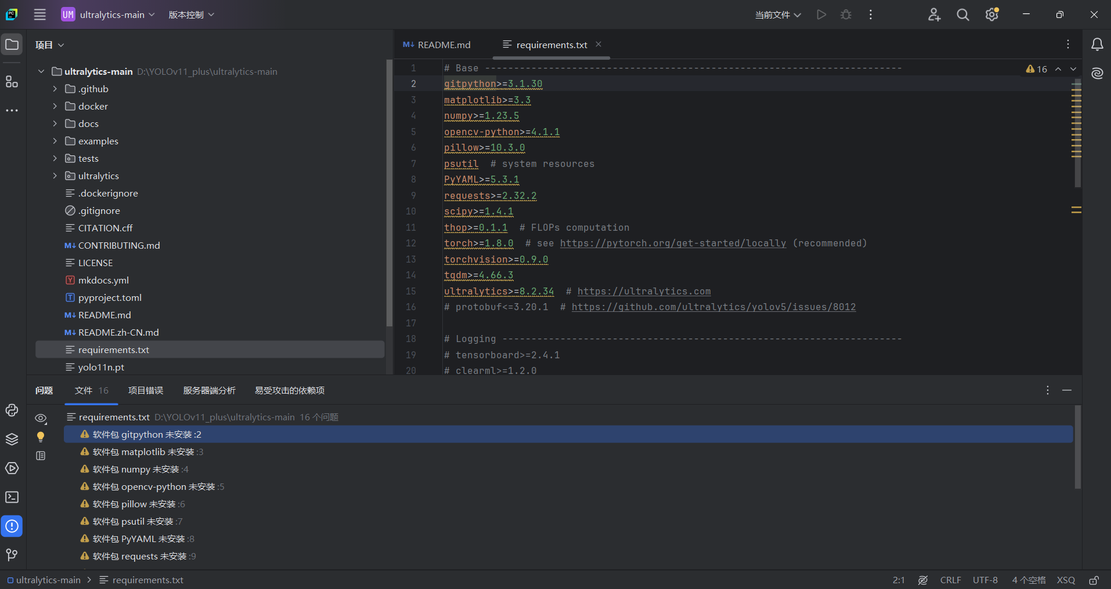Image resolution: width=1111 pixels, height=589 pixels.
Task: Open the 当前文件 run configuration dropdown
Action: point(778,14)
